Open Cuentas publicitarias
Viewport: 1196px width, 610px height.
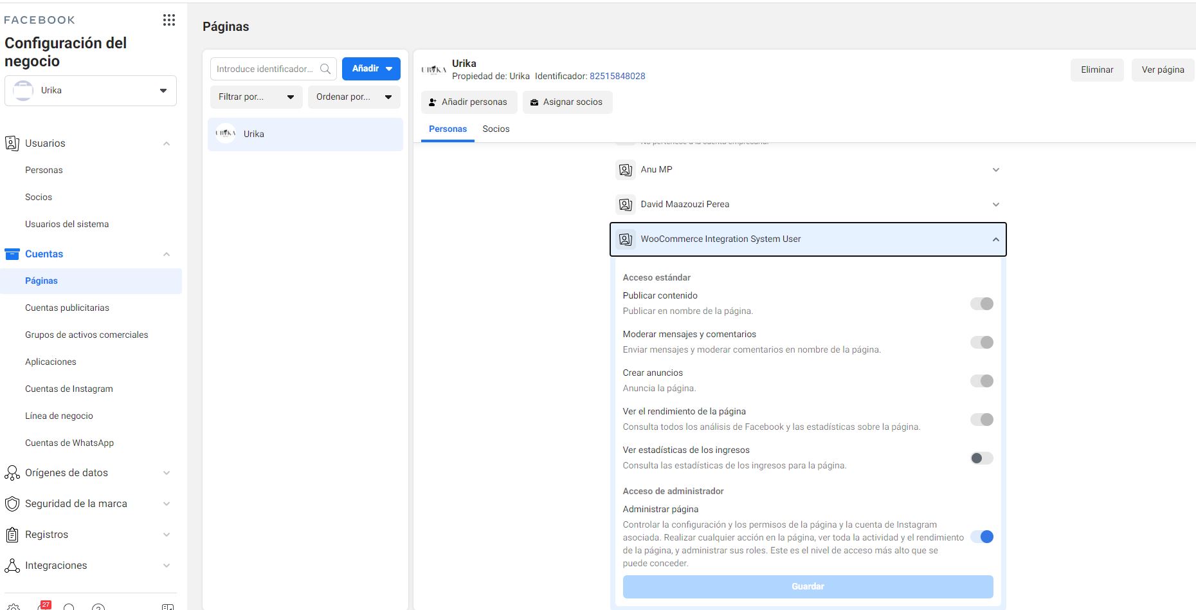click(x=67, y=308)
